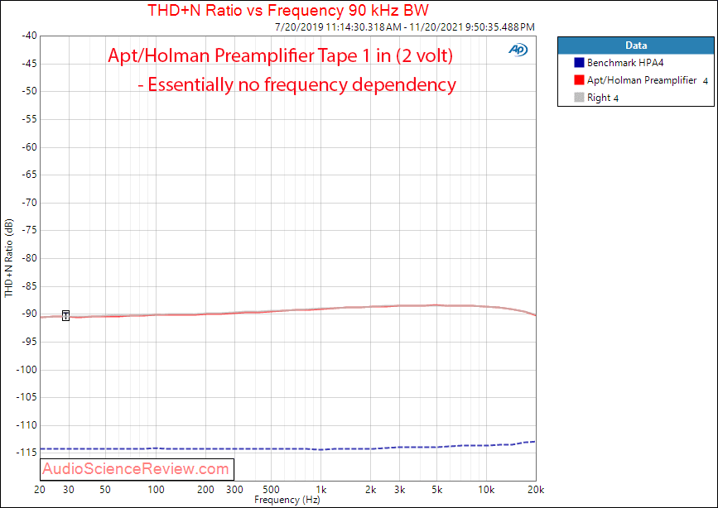The height and width of the screenshot is (508, 718).
Task: Click the measurement timestamp text
Action: click(405, 27)
